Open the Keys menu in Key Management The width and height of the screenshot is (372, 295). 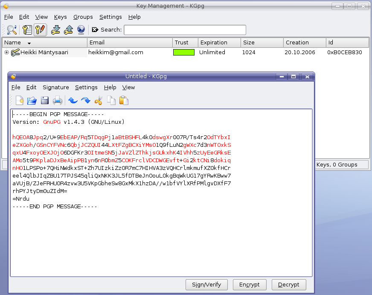[x=60, y=17]
